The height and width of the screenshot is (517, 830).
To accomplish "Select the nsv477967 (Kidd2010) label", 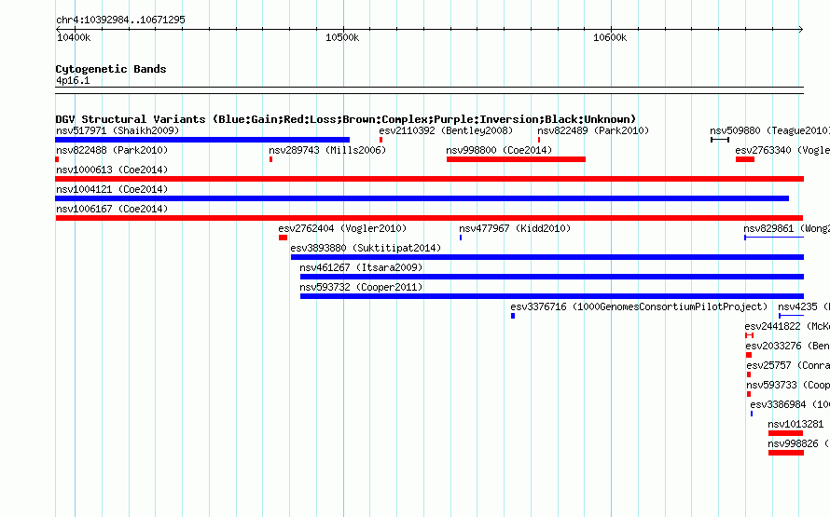I will (515, 228).
